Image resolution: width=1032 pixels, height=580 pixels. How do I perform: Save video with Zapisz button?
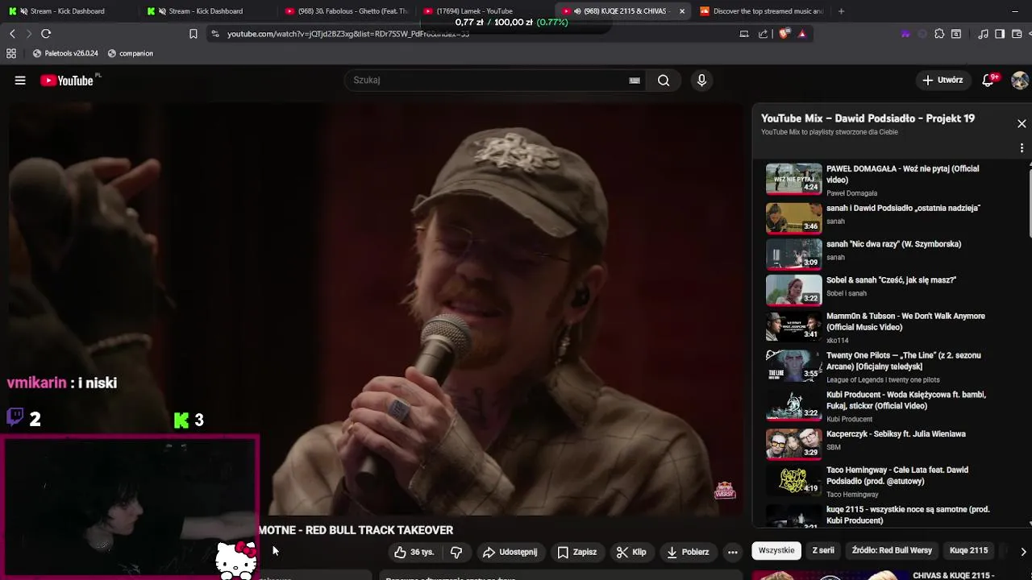click(x=577, y=552)
